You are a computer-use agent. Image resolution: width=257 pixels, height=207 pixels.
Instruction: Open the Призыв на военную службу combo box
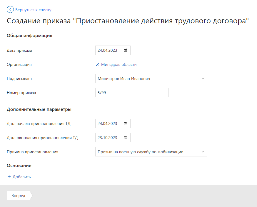pyautogui.click(x=147, y=152)
